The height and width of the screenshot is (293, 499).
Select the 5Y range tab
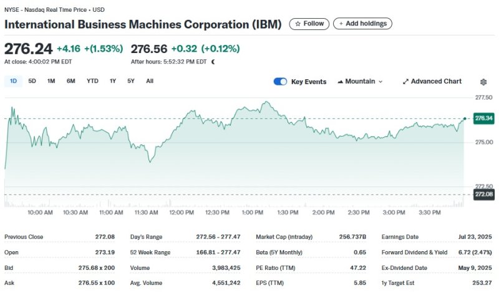click(x=131, y=81)
